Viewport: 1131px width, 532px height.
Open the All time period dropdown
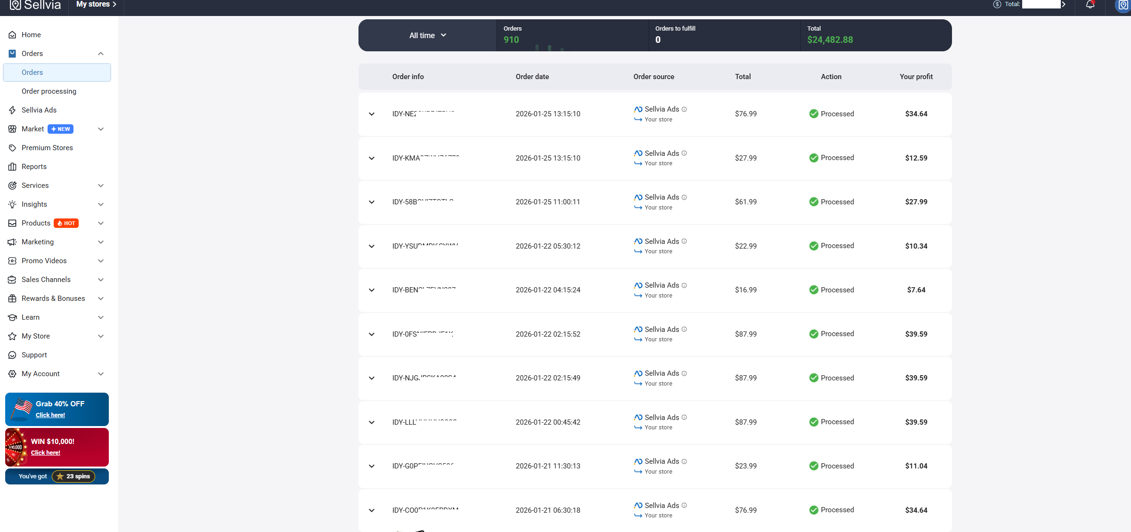click(x=427, y=35)
